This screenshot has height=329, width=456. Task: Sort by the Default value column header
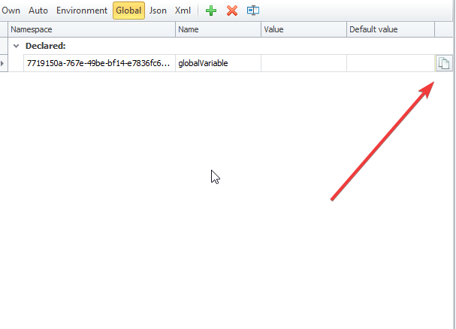point(391,29)
